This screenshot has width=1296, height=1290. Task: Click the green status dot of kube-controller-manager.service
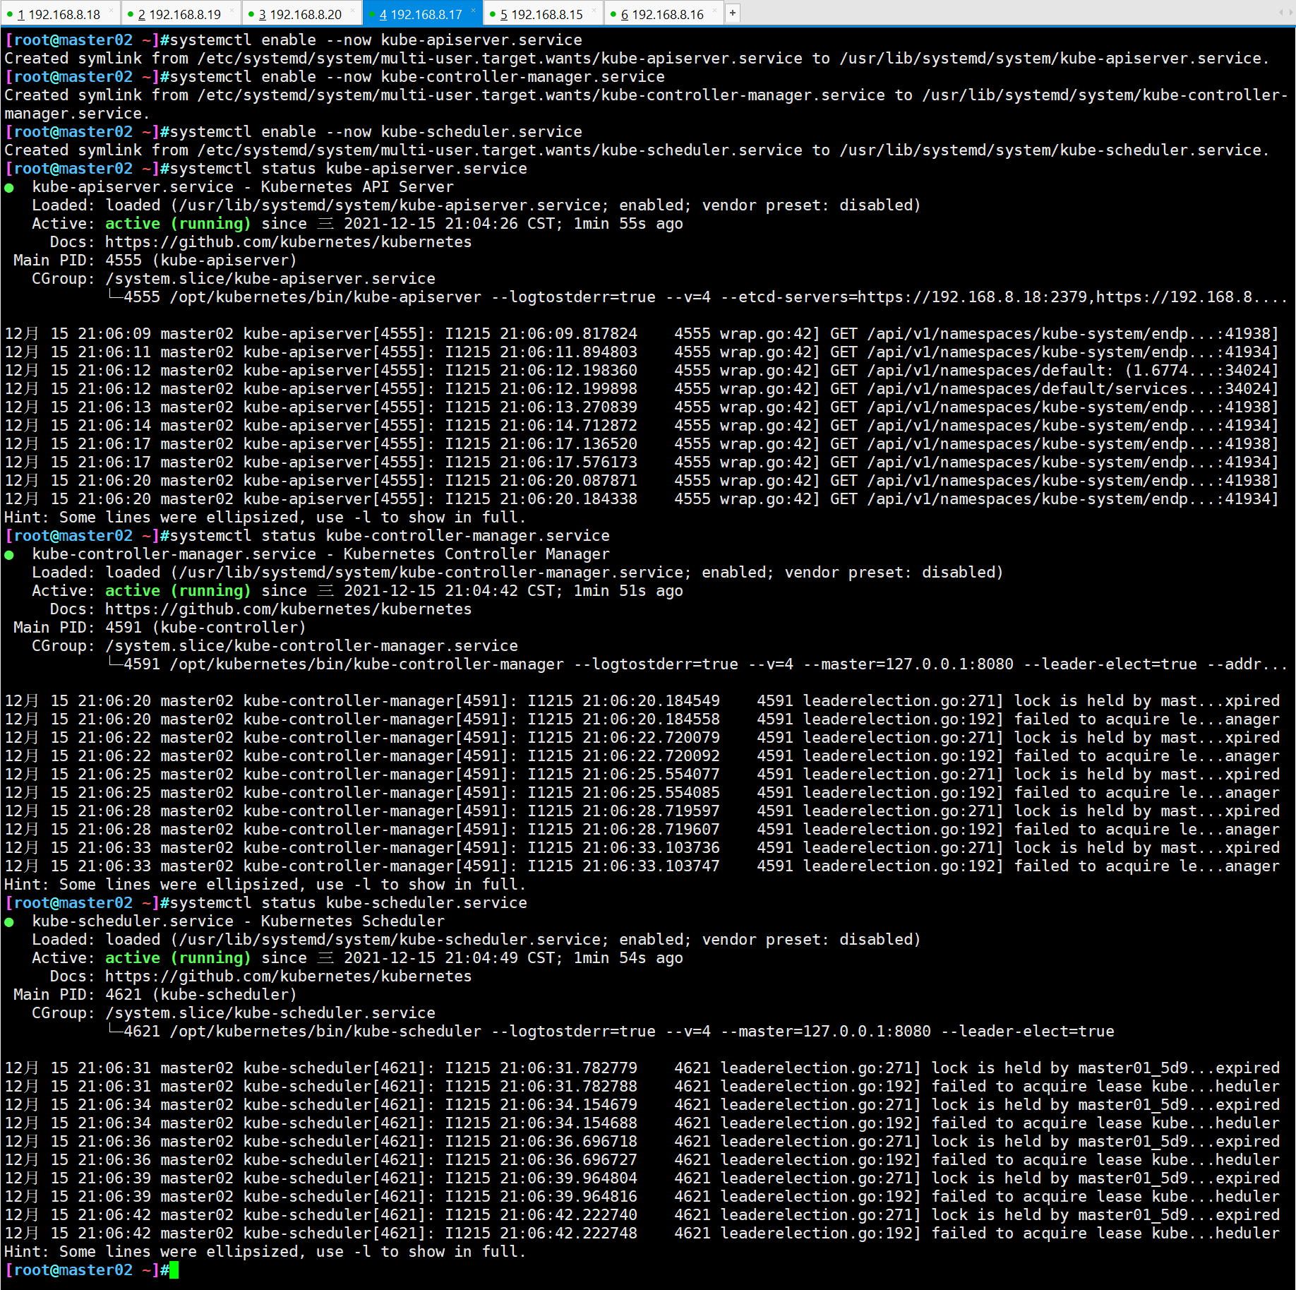click(x=9, y=555)
